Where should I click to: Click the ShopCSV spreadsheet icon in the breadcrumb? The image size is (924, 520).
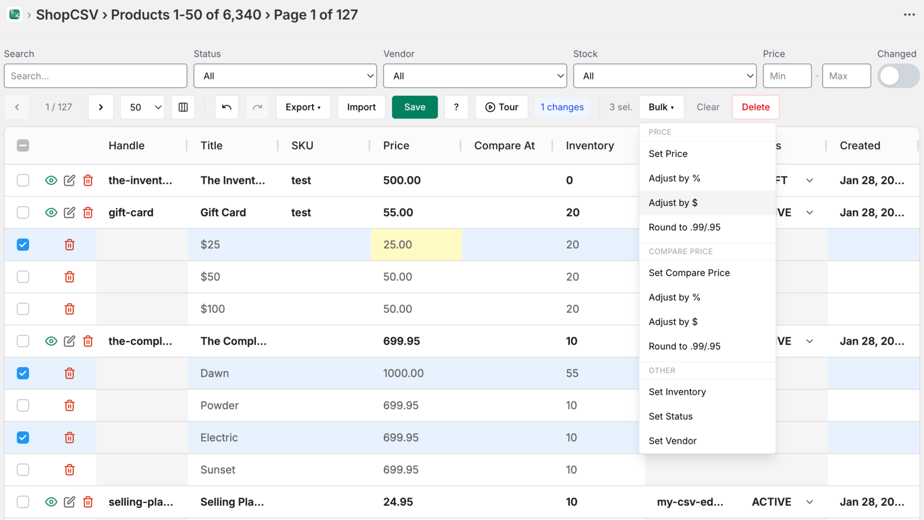pyautogui.click(x=14, y=14)
